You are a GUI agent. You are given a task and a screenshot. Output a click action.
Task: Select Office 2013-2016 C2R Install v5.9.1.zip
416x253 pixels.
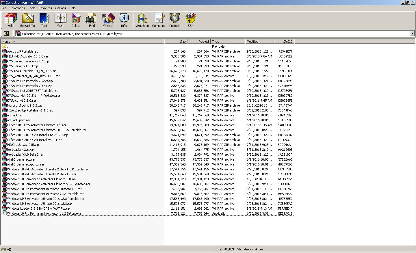tap(35, 140)
